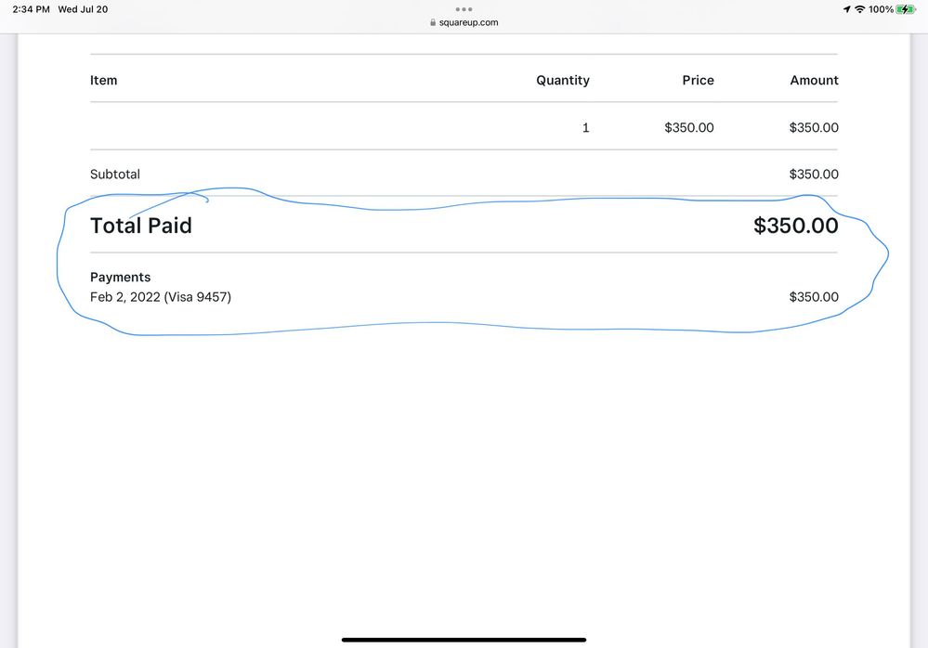Click the Item column header
Screen dimensions: 928x648
pos(104,81)
